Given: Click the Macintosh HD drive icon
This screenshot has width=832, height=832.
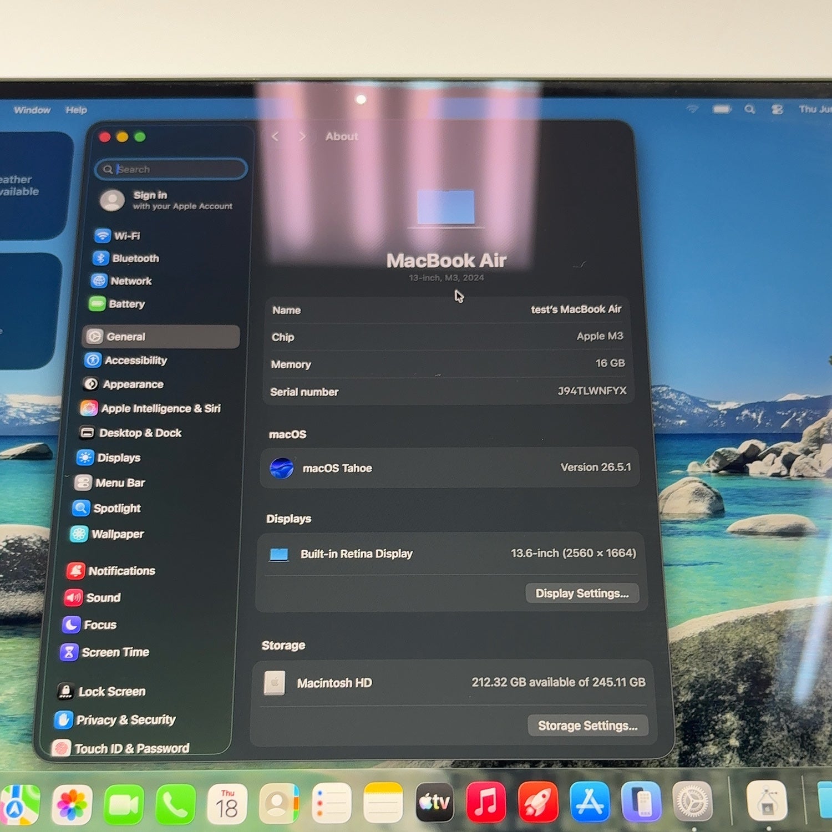Looking at the screenshot, I should click(x=275, y=683).
